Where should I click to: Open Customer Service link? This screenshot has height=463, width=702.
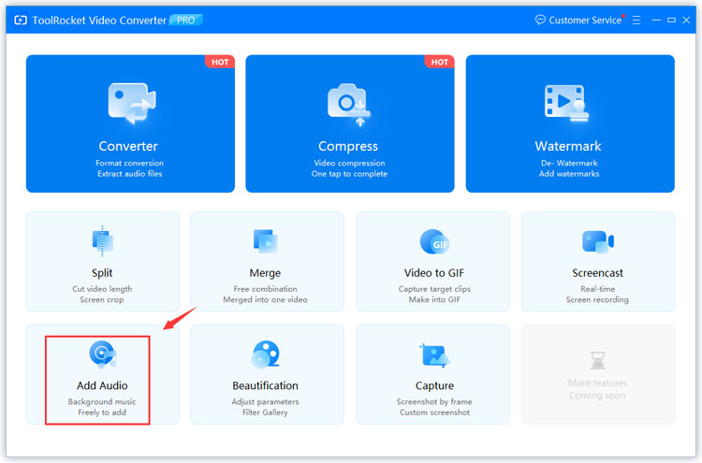pos(585,21)
